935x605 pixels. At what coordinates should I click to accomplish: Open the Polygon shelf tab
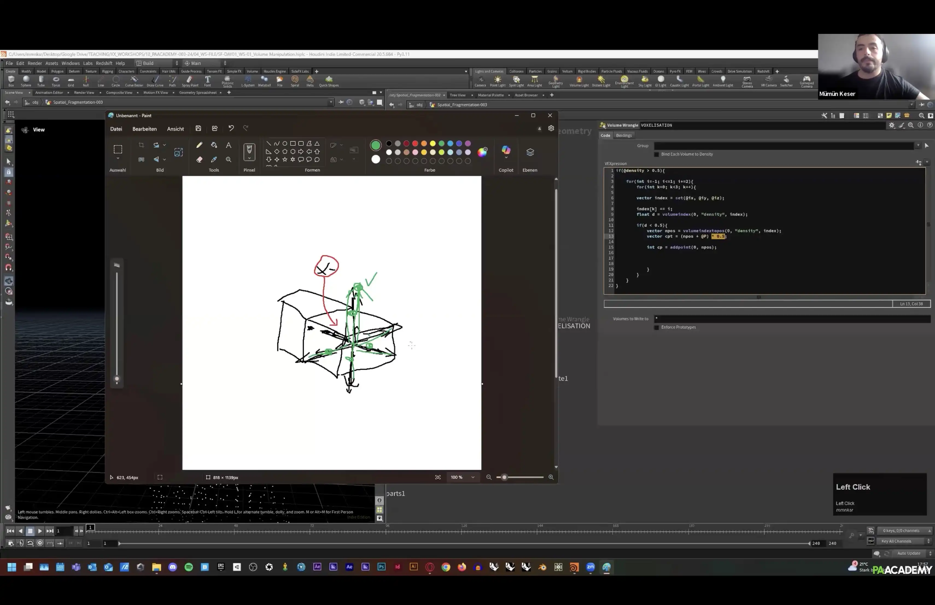57,71
